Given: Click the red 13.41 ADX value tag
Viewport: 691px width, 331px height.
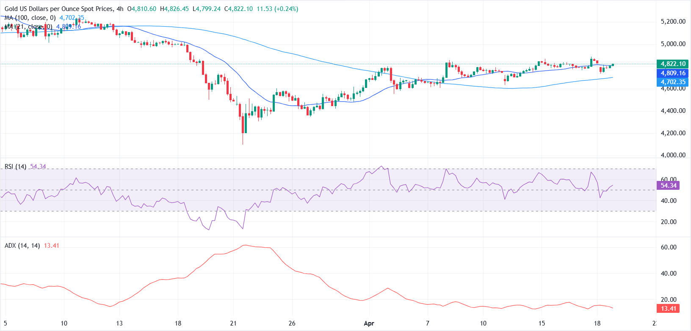Looking at the screenshot, I should point(668,309).
